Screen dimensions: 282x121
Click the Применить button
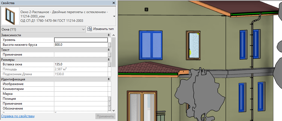(105, 116)
